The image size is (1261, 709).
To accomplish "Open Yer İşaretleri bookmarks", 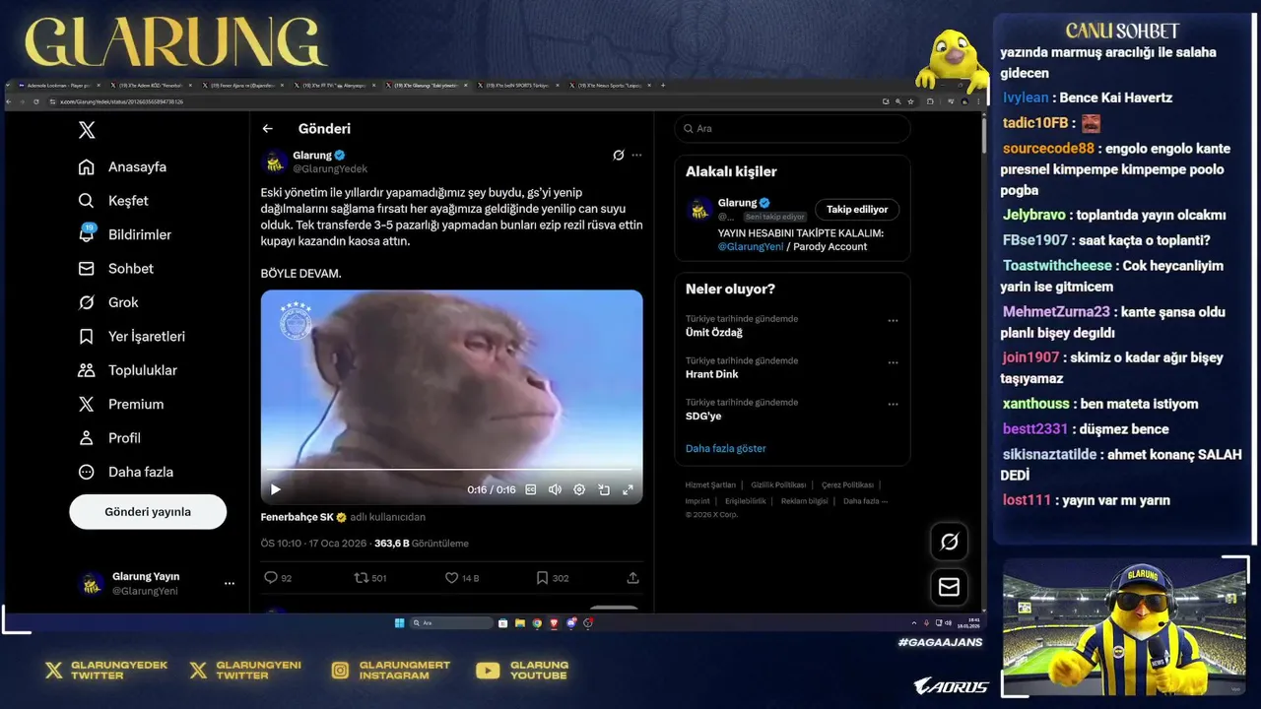I will click(x=131, y=337).
